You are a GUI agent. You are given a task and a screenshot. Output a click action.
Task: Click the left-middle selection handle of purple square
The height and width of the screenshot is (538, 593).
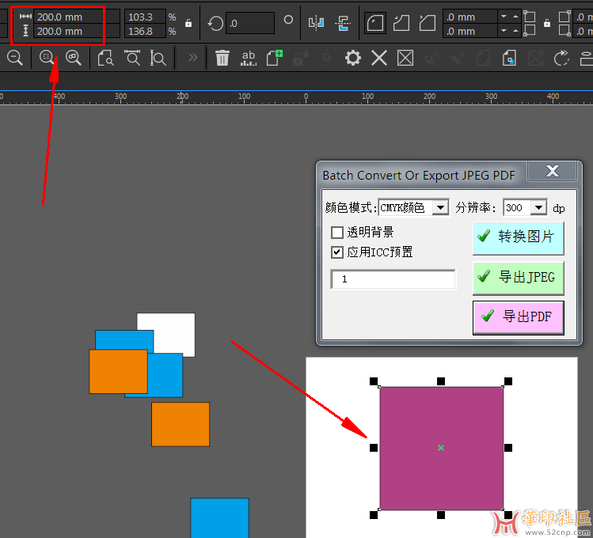pyautogui.click(x=374, y=448)
